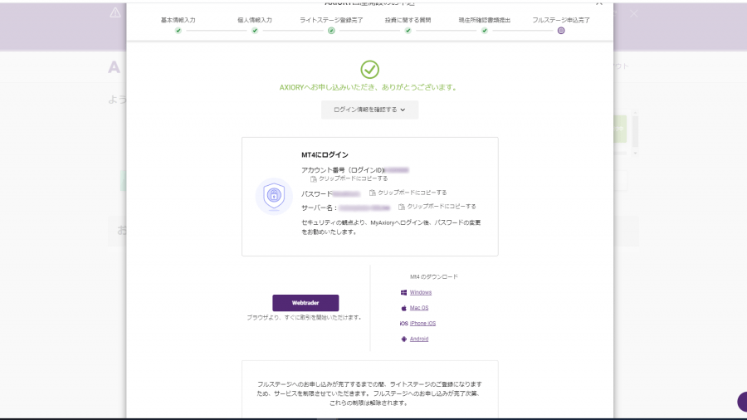Viewport: 747px width, 420px height.
Task: Go to ライトステージ登録完了 step marker
Action: coord(331,31)
